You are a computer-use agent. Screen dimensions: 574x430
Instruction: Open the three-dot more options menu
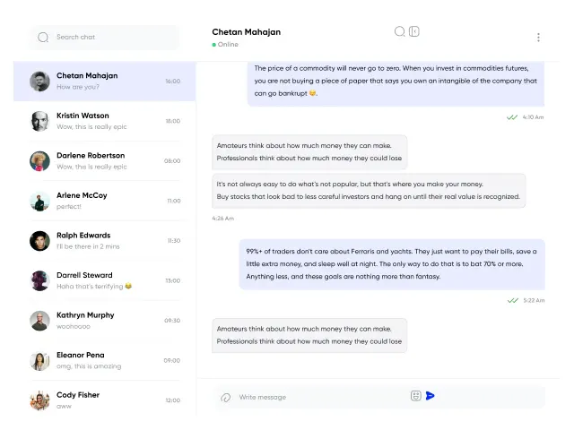pos(538,38)
